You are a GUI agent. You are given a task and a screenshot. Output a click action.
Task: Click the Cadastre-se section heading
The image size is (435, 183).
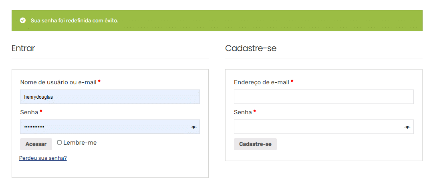(251, 48)
